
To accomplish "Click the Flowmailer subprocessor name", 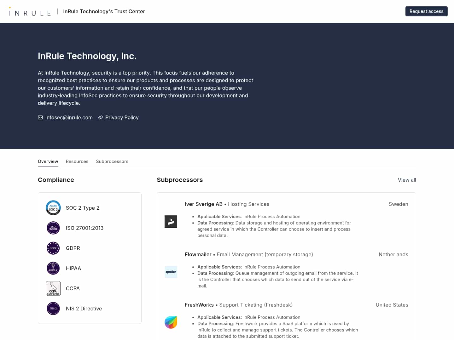I will pos(198,254).
